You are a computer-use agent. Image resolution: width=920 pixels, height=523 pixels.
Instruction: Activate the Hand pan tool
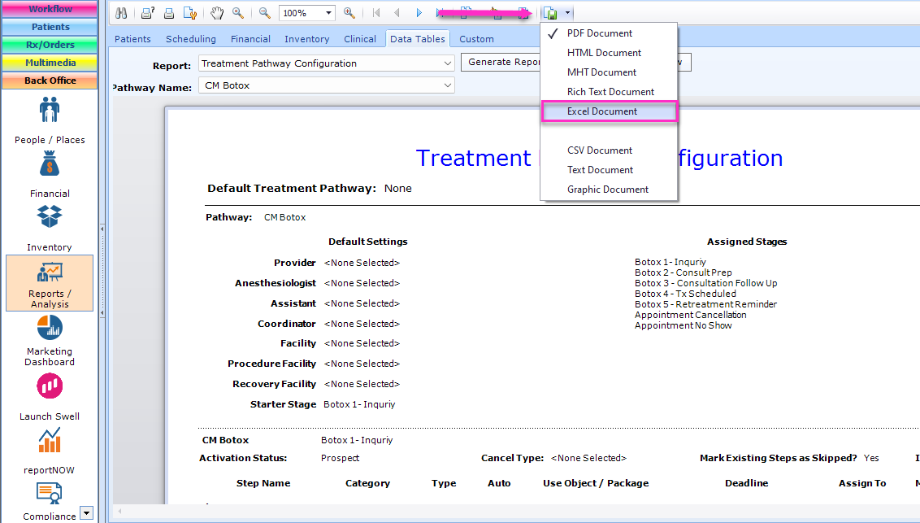(217, 12)
